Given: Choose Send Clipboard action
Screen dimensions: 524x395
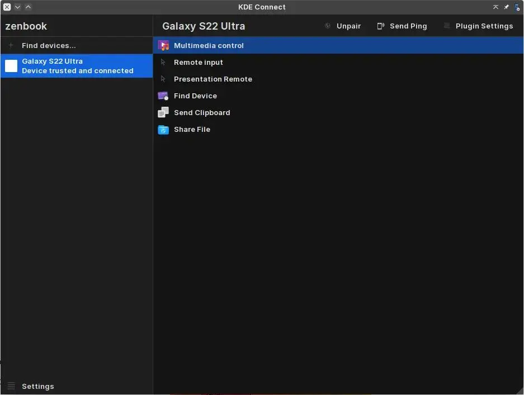Looking at the screenshot, I should pyautogui.click(x=338, y=112).
